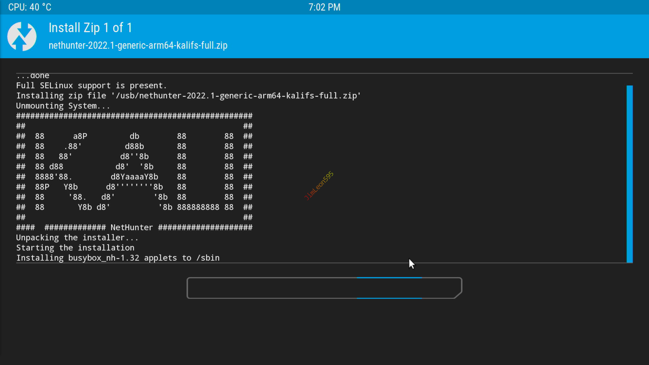Click the 'Installing busybox_nh-1.32 applets' line
Screen dimensions: 649x365
[118, 258]
